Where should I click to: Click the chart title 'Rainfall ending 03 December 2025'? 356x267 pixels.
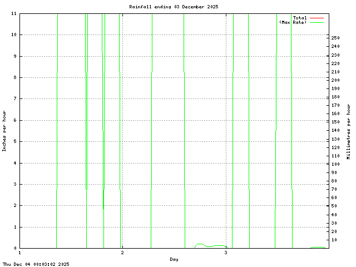[174, 7]
